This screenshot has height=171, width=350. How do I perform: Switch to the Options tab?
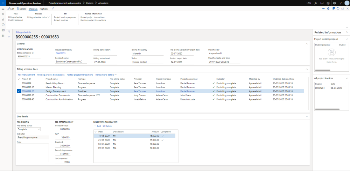[44, 9]
